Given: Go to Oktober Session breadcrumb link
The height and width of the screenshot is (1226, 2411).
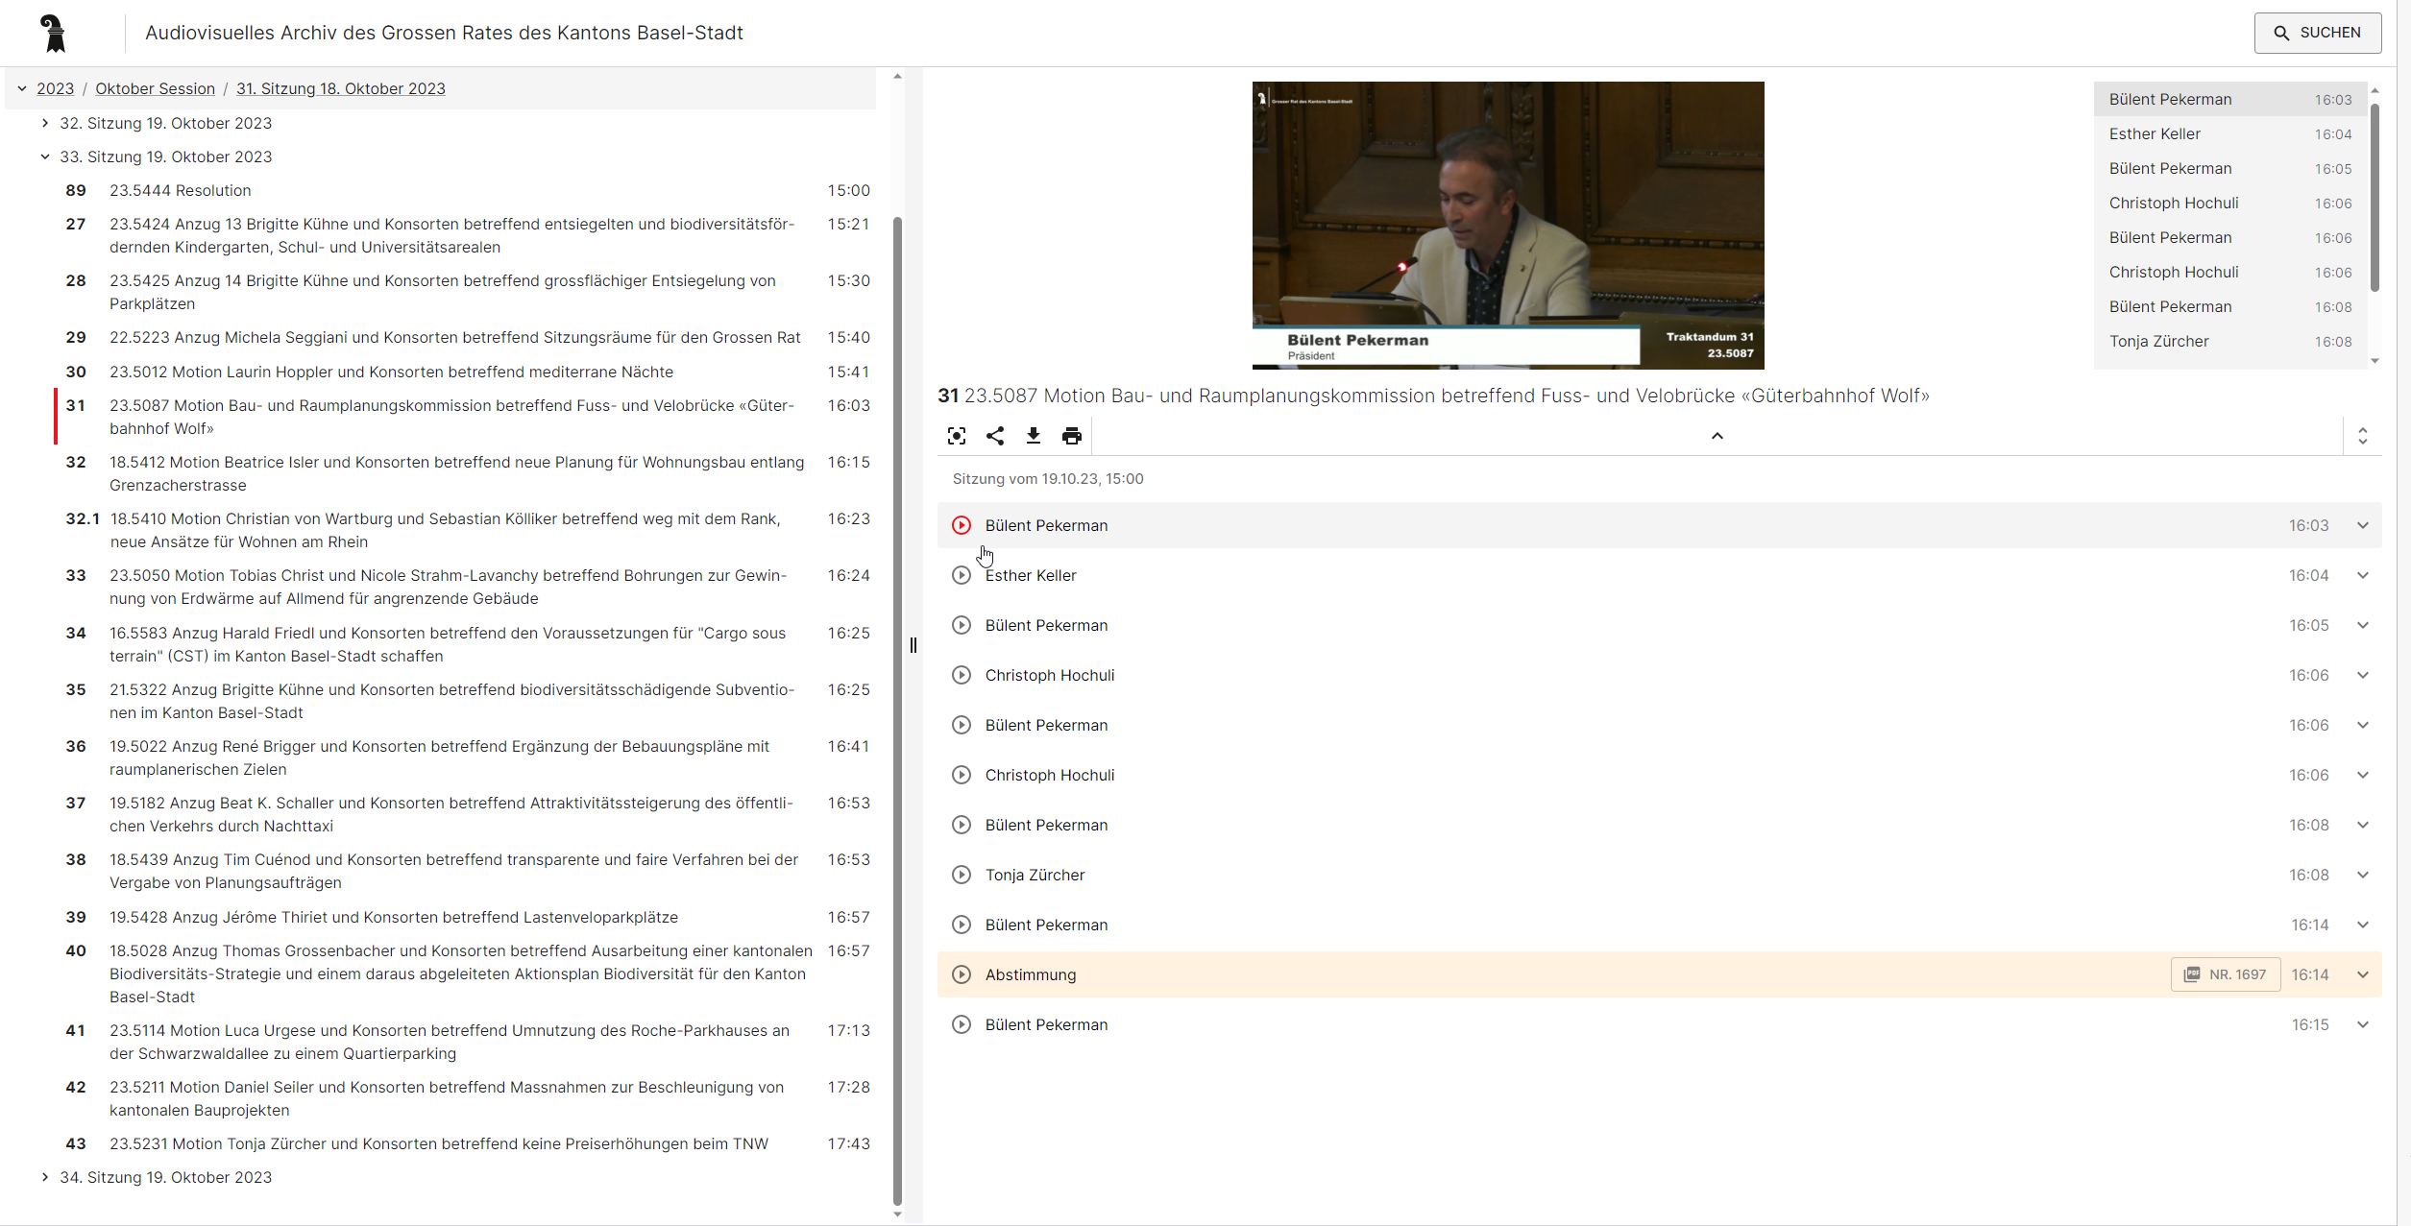Looking at the screenshot, I should click(155, 88).
